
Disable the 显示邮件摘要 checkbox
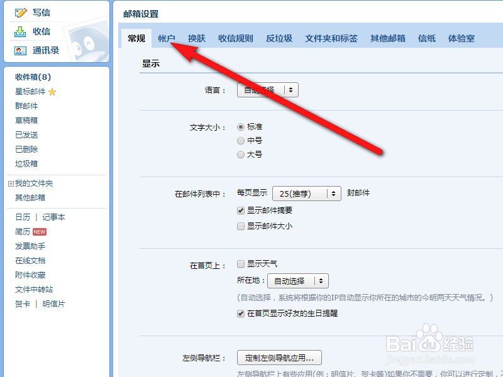[x=240, y=210]
